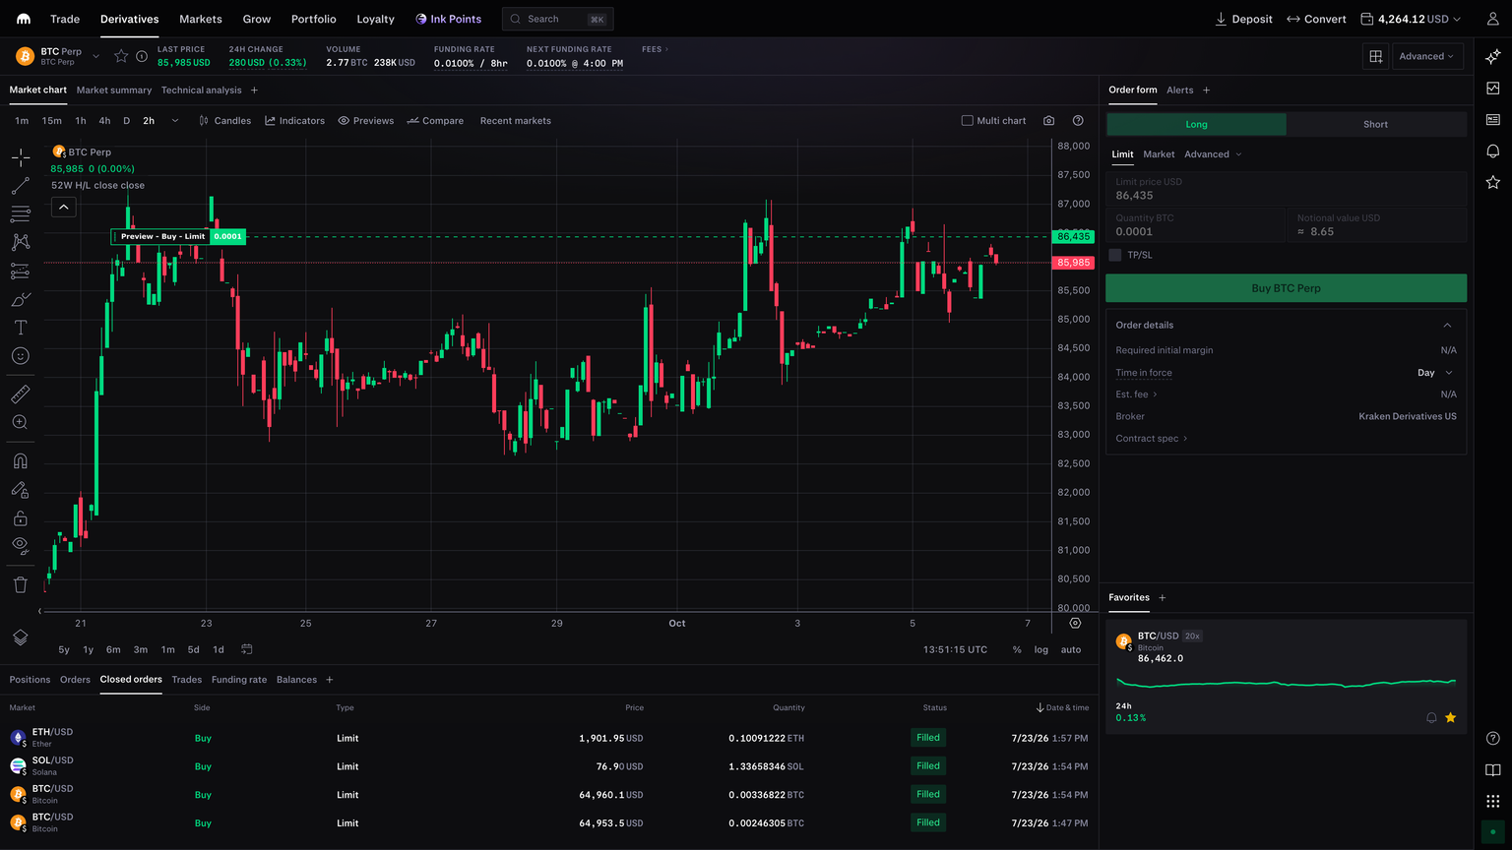This screenshot has width=1512, height=850.
Task: Tick the TP/SL checkbox
Action: click(x=1115, y=255)
